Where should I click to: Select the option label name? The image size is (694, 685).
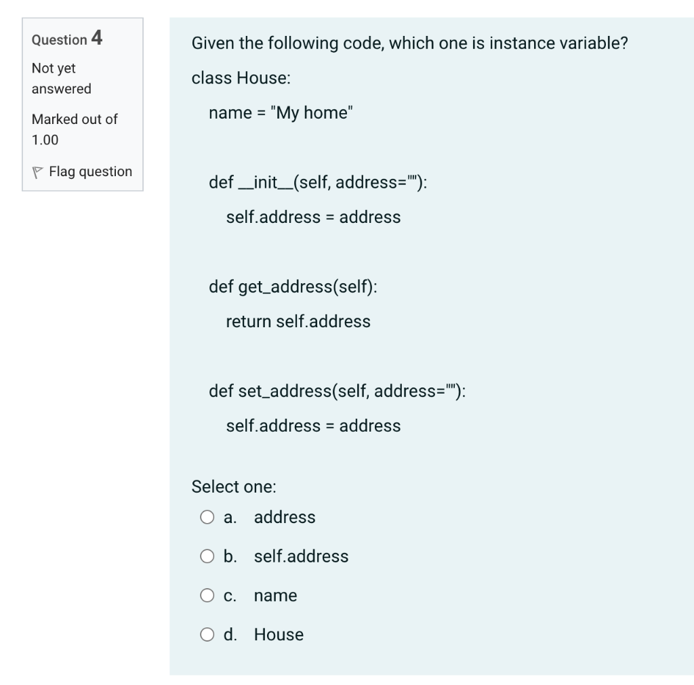[275, 596]
